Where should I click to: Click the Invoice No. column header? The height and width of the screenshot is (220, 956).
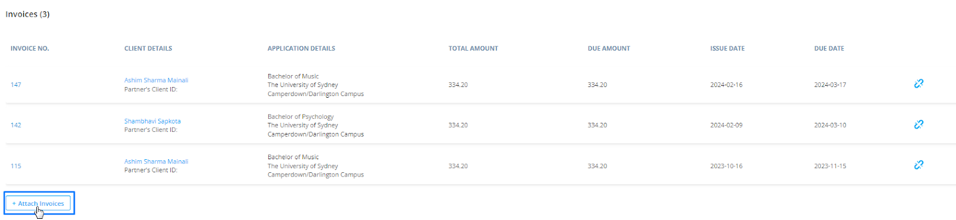pyautogui.click(x=30, y=48)
